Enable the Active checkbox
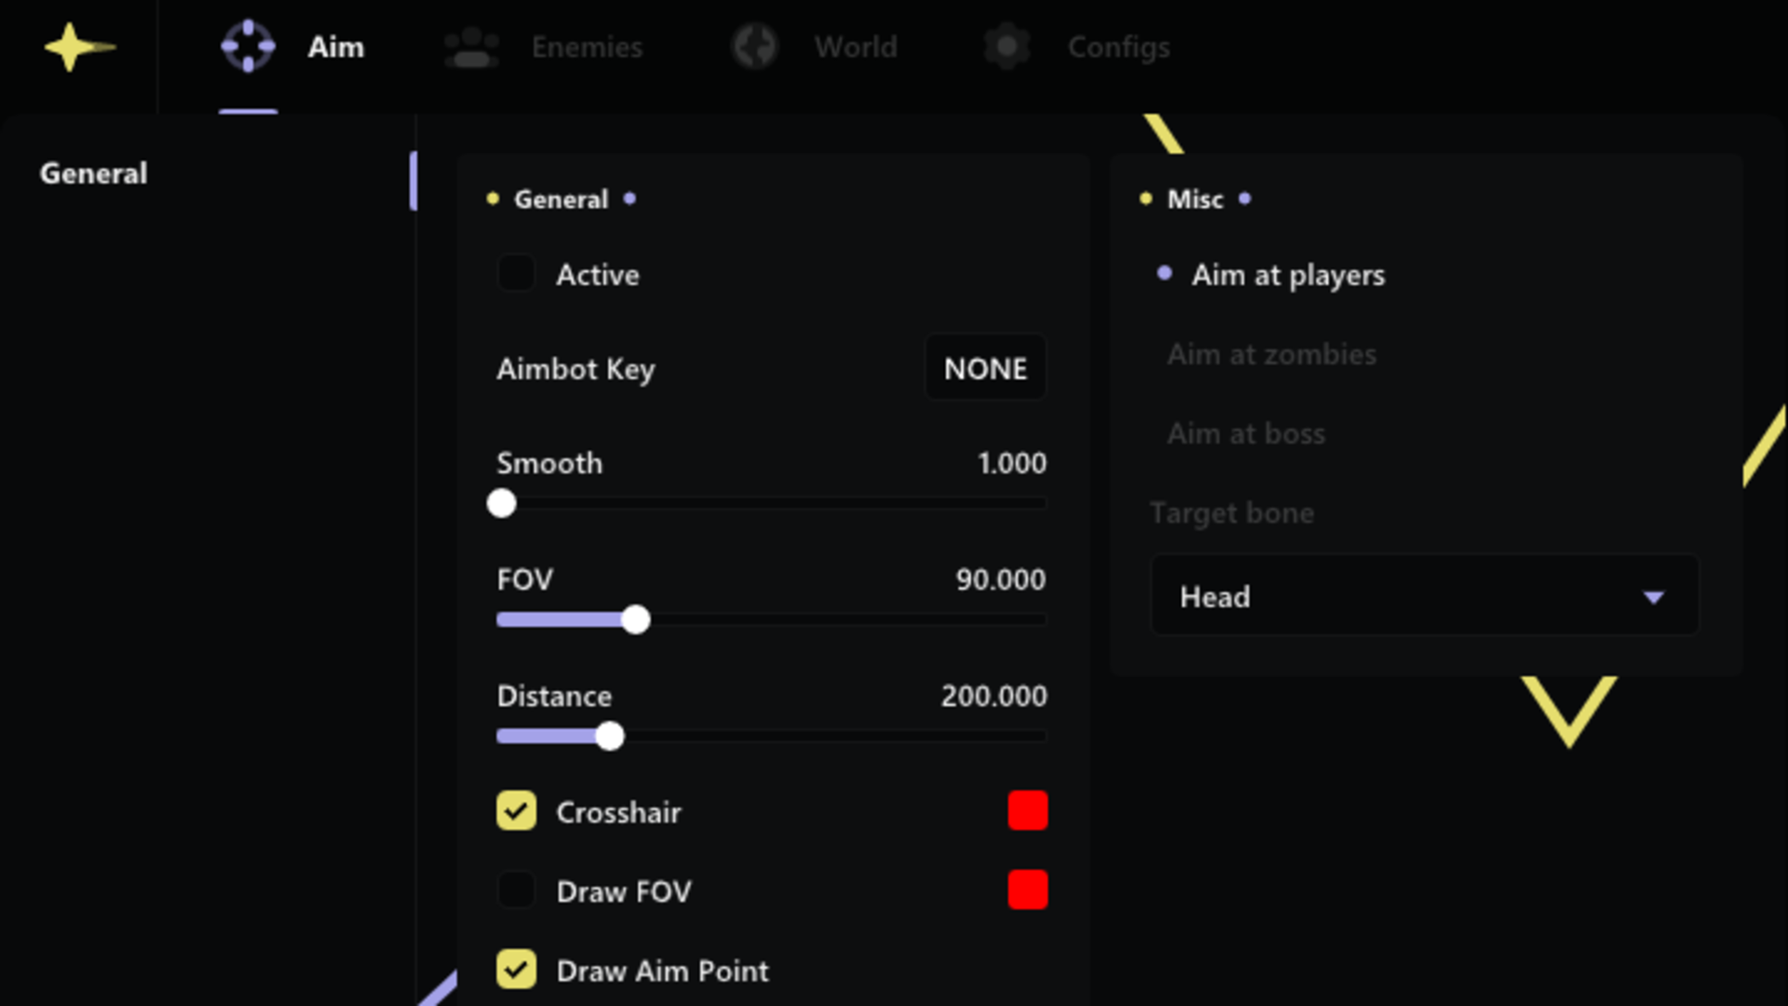 pos(516,274)
